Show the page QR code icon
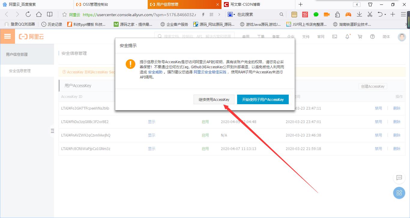 211,14
